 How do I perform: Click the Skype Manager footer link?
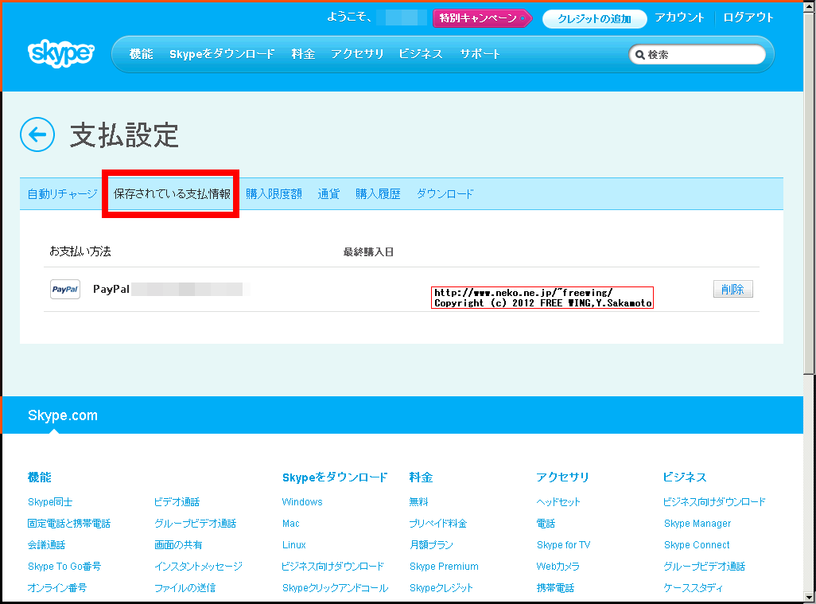point(697,524)
